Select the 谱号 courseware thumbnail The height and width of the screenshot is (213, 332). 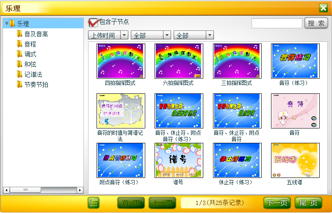tap(178, 160)
